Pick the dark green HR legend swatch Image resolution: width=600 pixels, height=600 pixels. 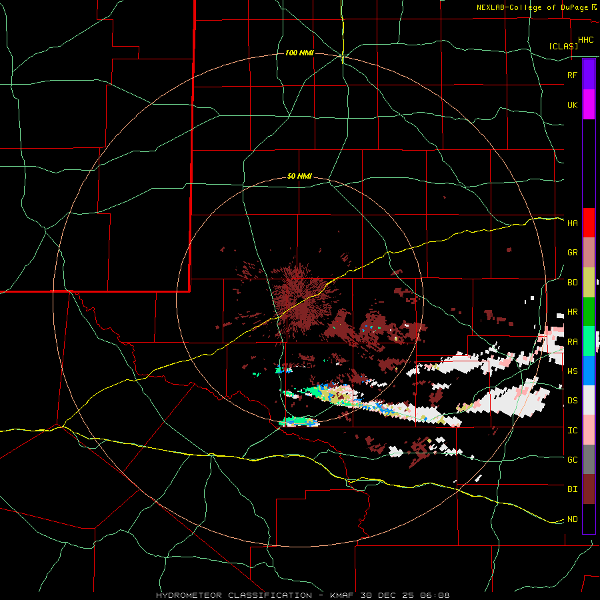click(589, 311)
